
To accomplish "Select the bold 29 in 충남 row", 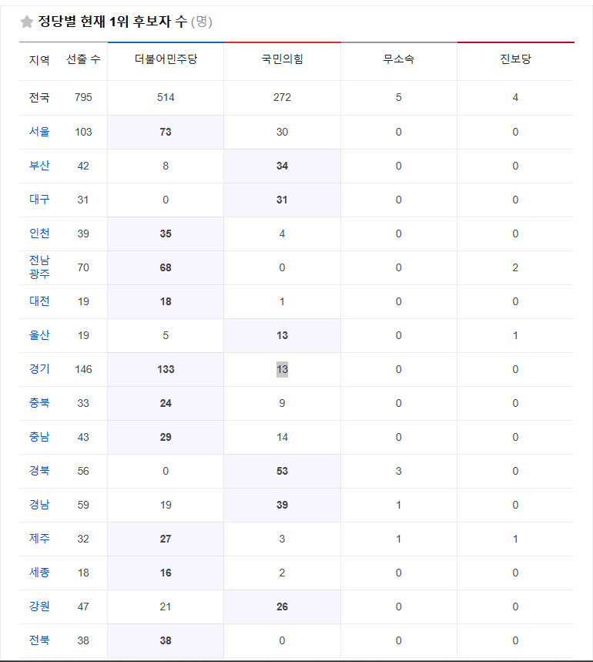I will 166,437.
